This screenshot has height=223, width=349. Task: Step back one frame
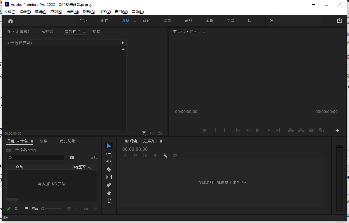tap(248, 130)
